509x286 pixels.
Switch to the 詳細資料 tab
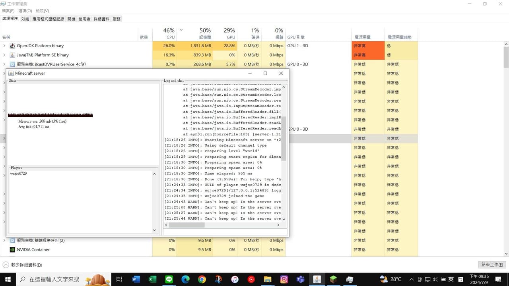coord(101,19)
